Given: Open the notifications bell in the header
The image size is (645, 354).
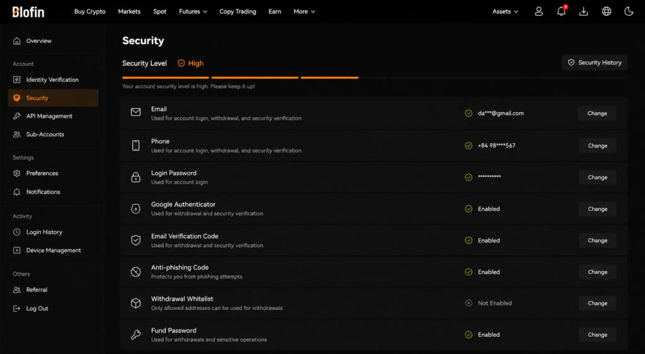Looking at the screenshot, I should pyautogui.click(x=561, y=11).
